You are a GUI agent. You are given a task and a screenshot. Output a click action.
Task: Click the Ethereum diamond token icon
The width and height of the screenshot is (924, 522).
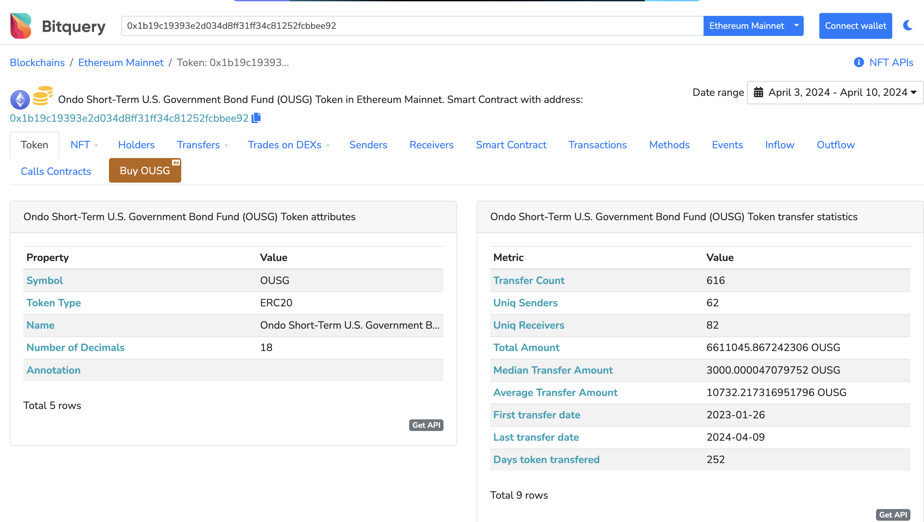coord(20,99)
